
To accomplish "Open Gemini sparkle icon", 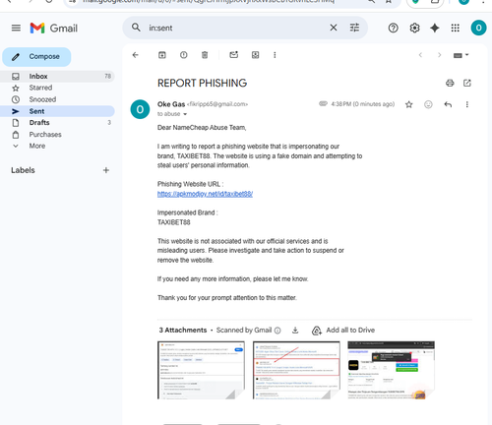I will click(x=435, y=29).
